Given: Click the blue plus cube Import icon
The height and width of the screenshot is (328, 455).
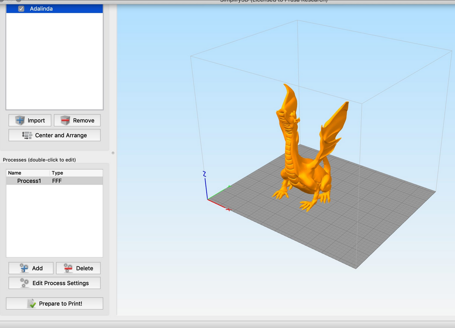Looking at the screenshot, I should point(20,120).
